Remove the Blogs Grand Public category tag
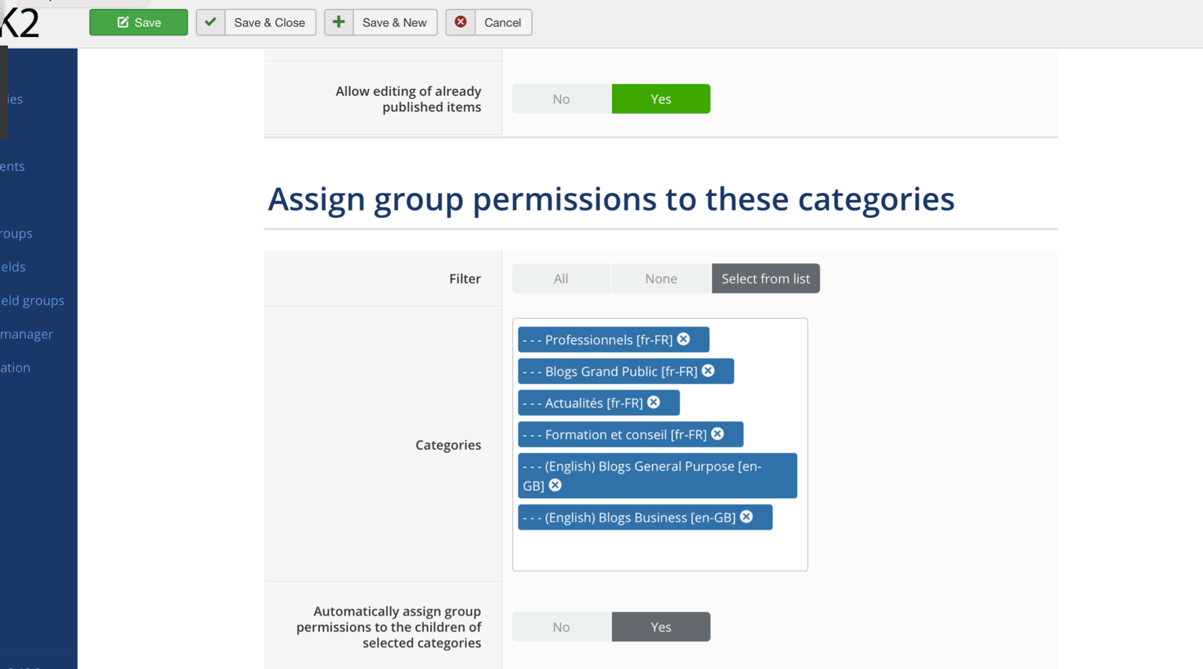Image resolution: width=1203 pixels, height=669 pixels. tap(708, 371)
